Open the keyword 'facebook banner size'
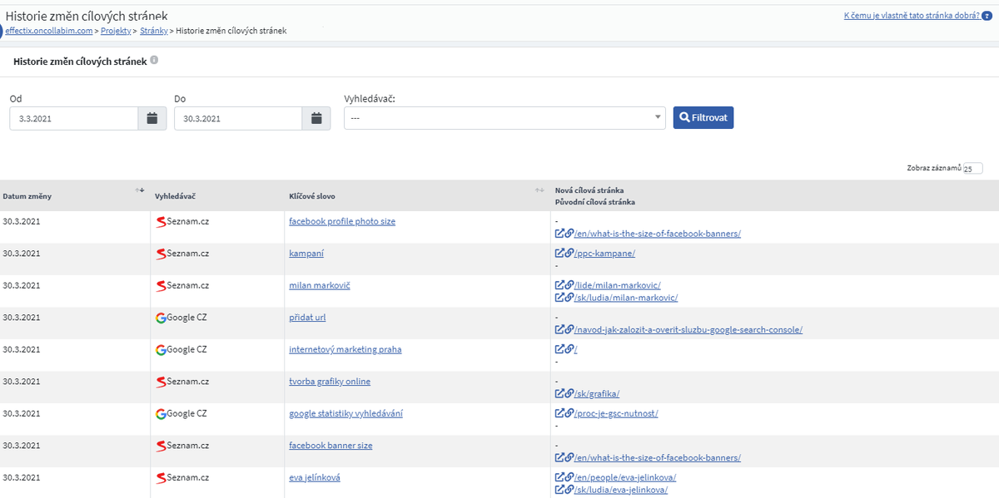The image size is (999, 498). pos(331,446)
